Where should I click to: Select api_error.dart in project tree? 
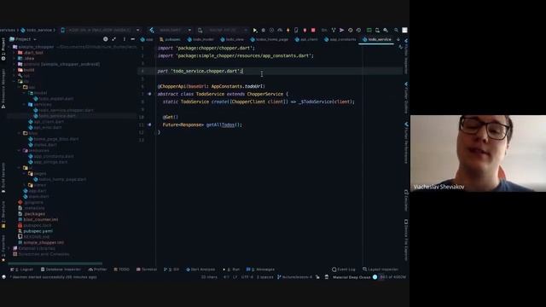click(45, 127)
